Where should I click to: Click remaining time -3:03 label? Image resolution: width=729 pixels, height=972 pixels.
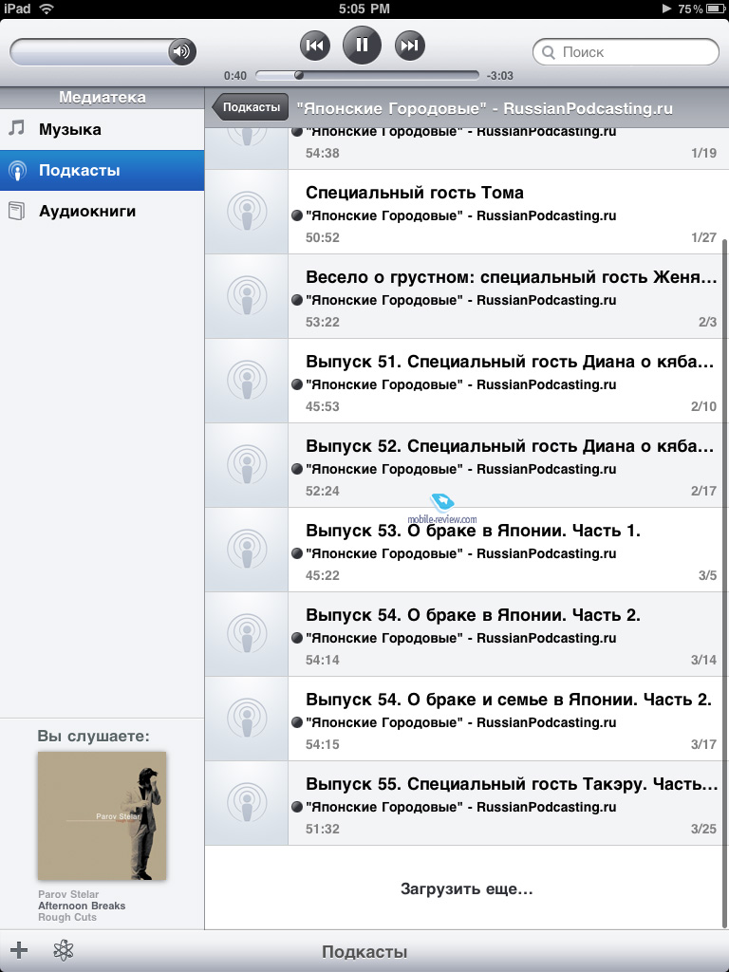tap(499, 76)
